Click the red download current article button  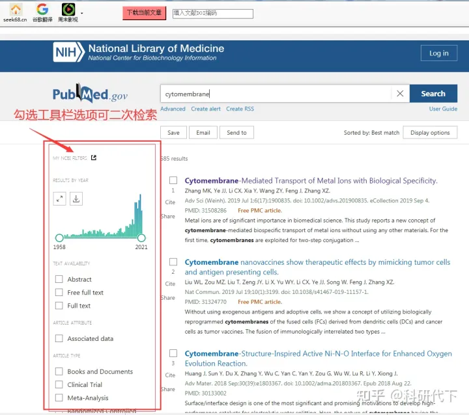coord(144,13)
